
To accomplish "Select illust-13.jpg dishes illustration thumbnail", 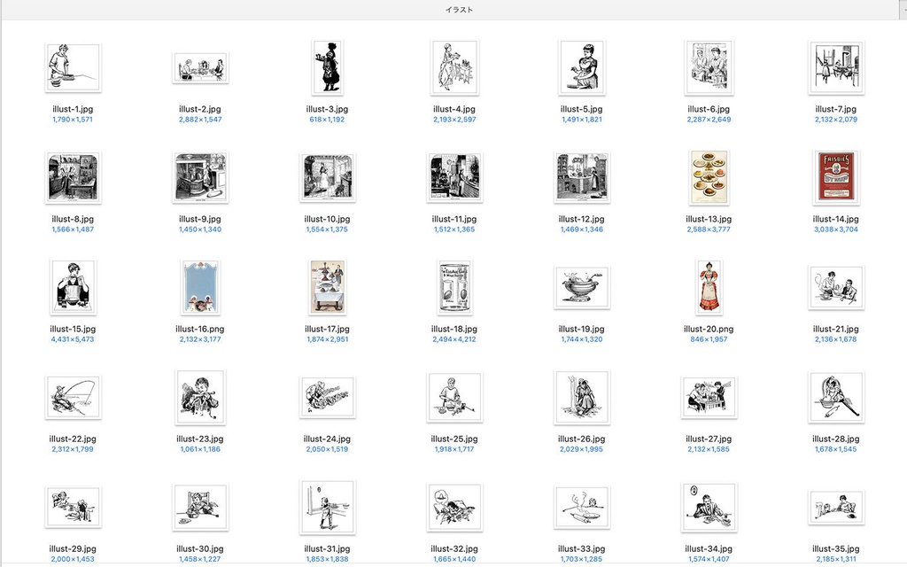I will [x=709, y=176].
